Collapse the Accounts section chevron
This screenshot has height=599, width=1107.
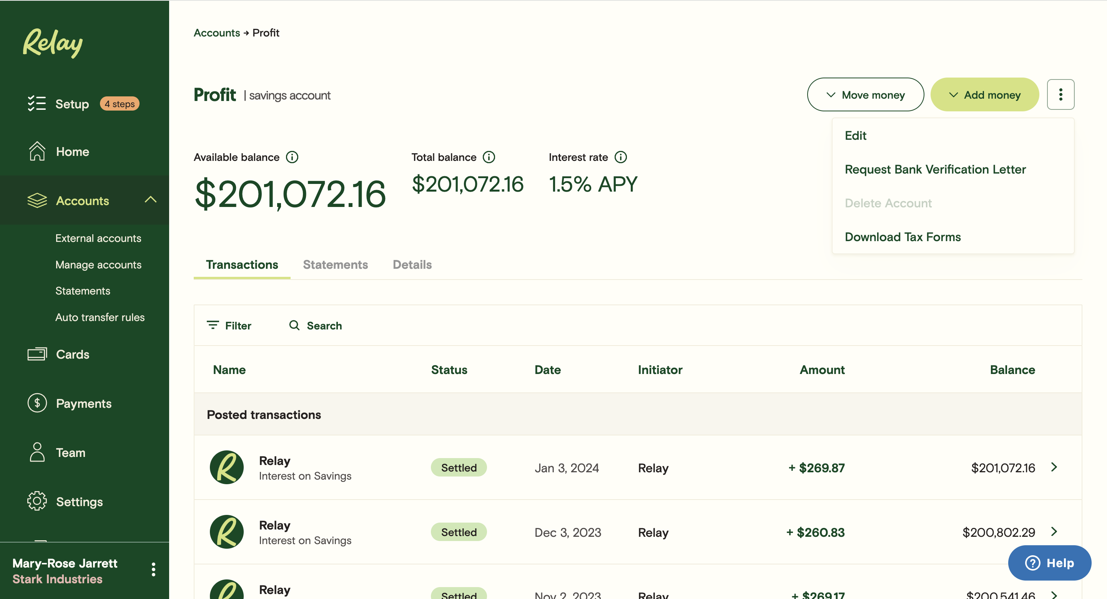point(150,200)
